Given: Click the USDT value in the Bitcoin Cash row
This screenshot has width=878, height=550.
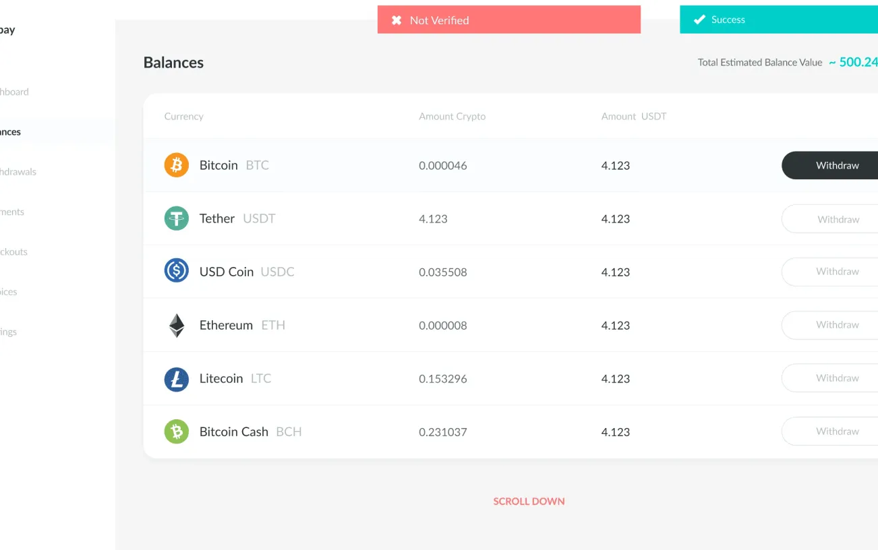Looking at the screenshot, I should [616, 432].
